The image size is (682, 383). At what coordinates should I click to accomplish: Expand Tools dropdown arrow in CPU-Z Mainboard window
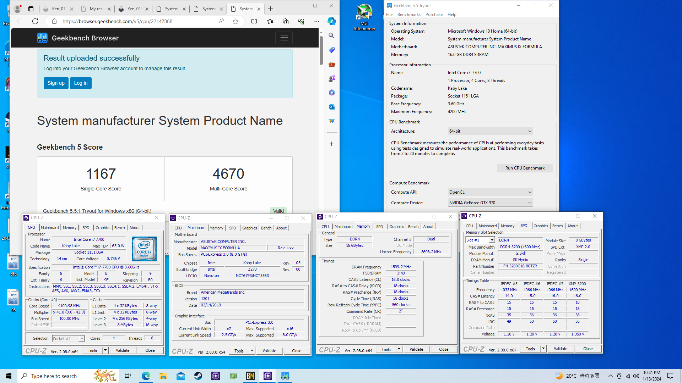tap(252, 351)
